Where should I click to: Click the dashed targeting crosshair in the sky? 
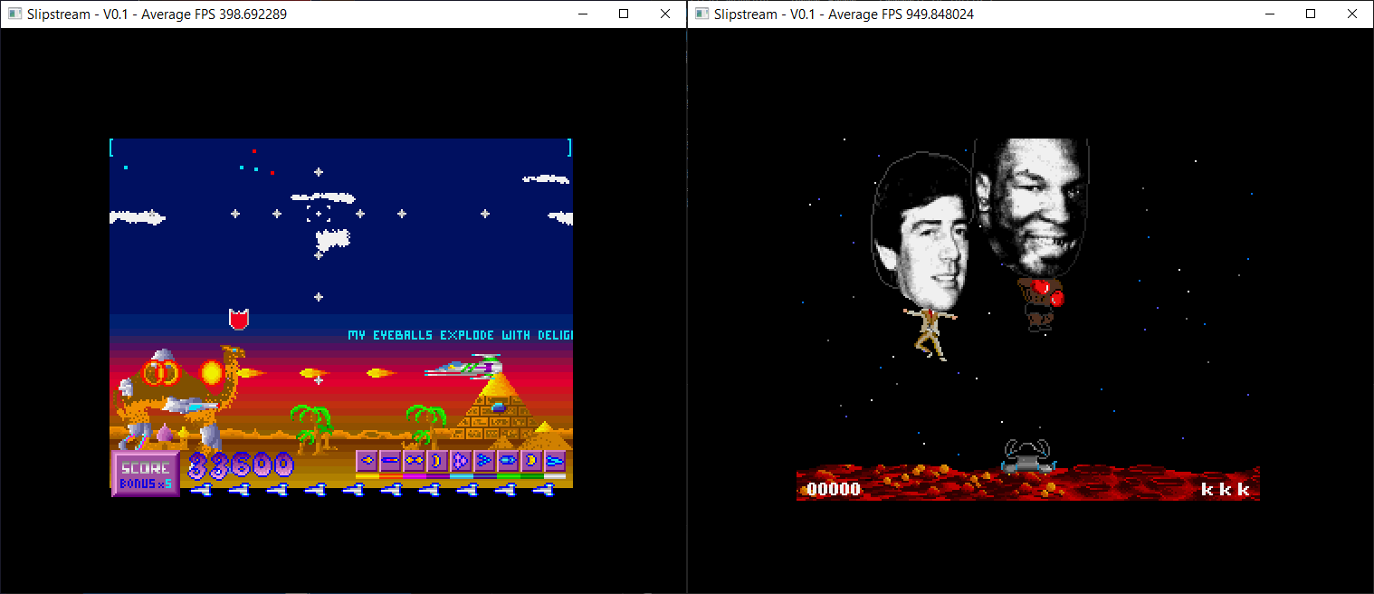coord(318,214)
